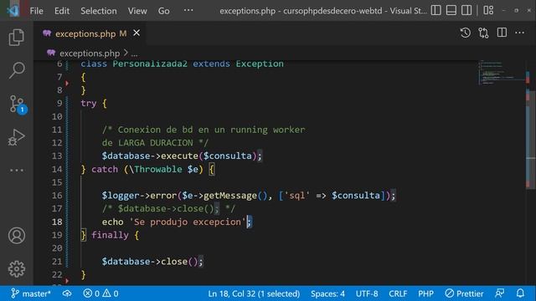Click the PHP elephant icon in breadcrumb
The image size is (536, 301).
tap(51, 53)
